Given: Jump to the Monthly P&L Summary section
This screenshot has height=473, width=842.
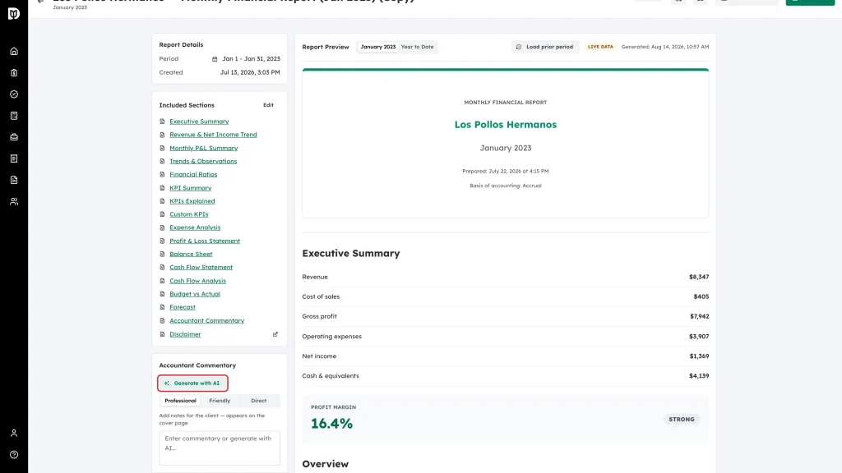Looking at the screenshot, I should (x=204, y=148).
